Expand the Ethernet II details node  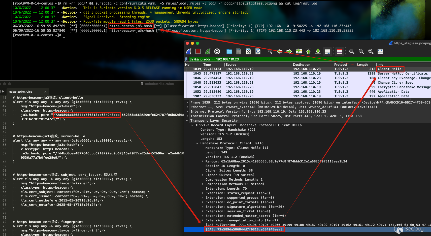[187, 107]
